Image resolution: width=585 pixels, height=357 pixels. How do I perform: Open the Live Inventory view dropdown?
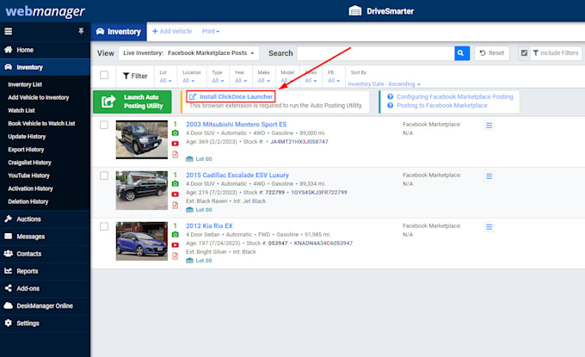tap(188, 53)
